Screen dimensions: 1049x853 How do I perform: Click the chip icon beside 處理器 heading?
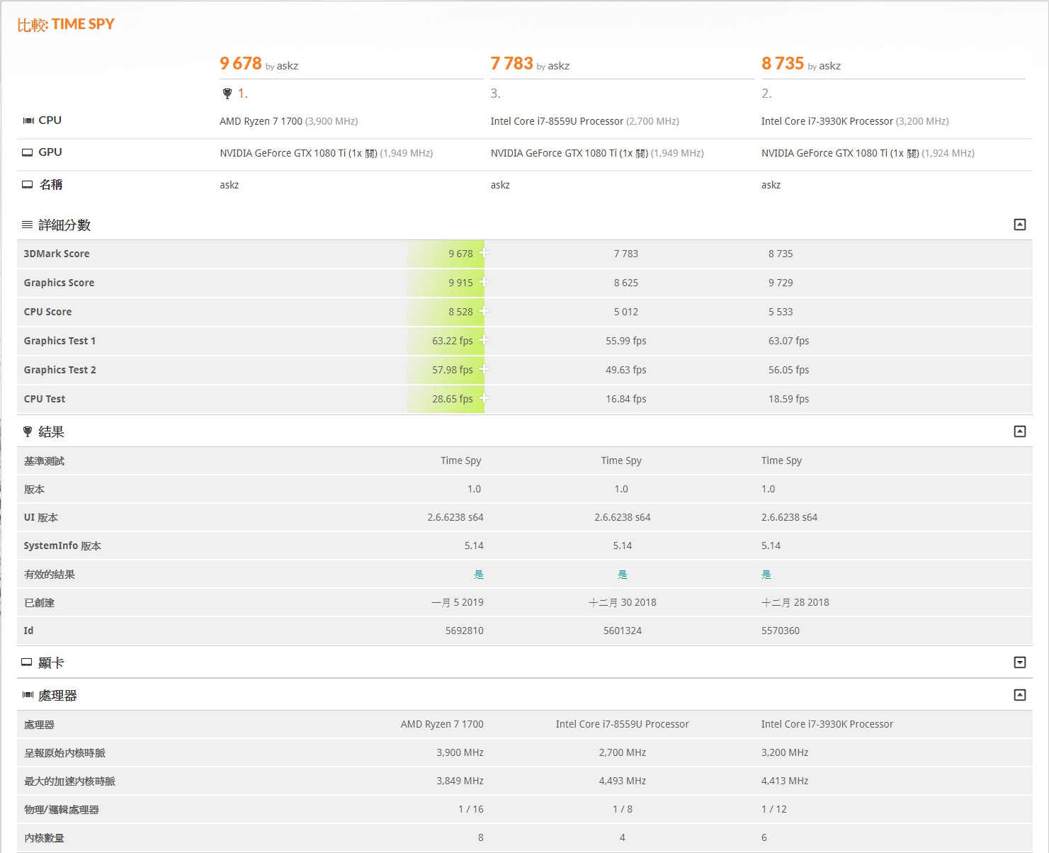[28, 695]
